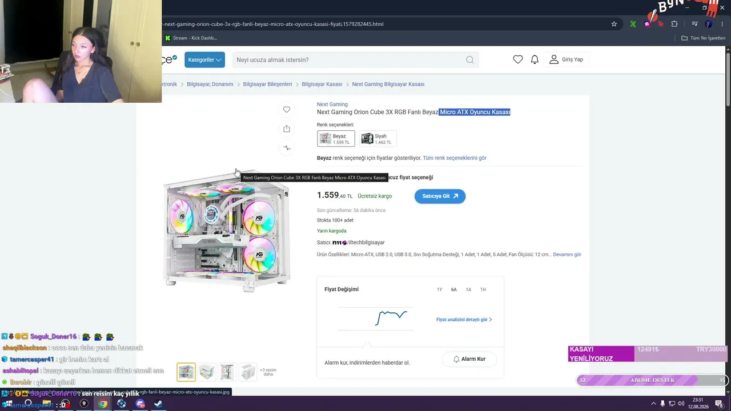
Task: Open 'Fiyat analizini detaylı gör' link
Action: [x=464, y=320]
